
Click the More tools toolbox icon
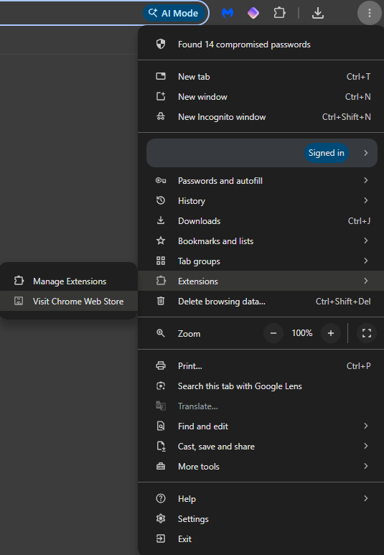pyautogui.click(x=161, y=466)
